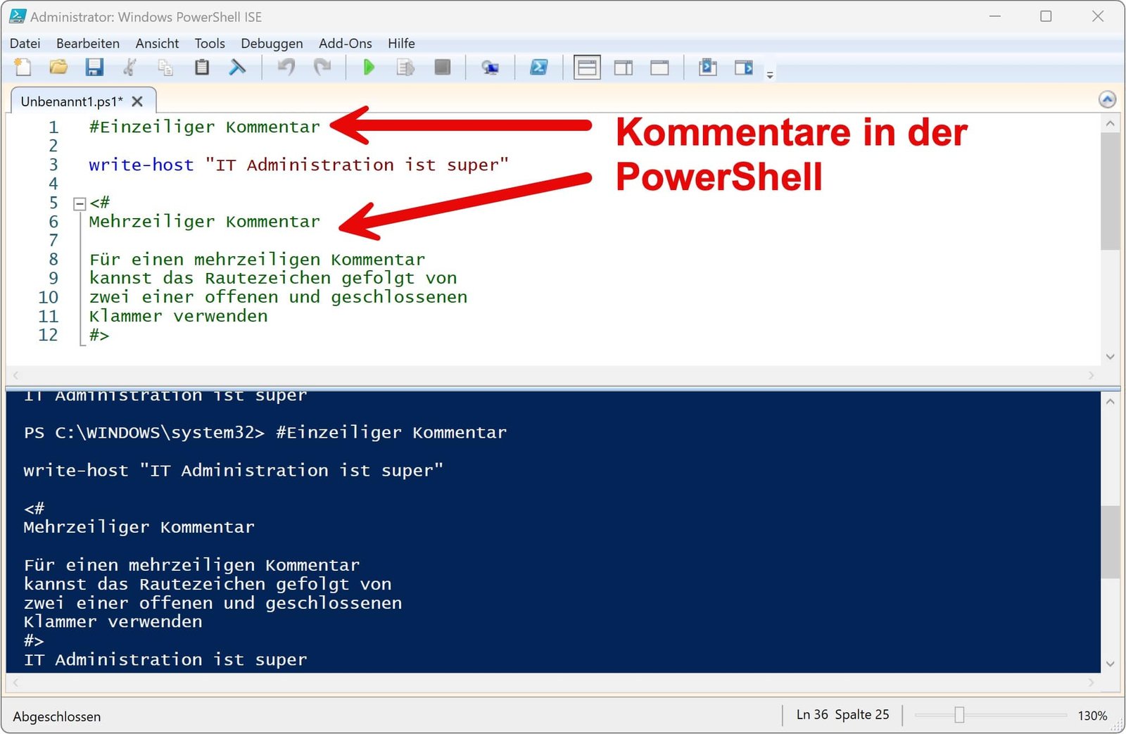Undo the last edit
The image size is (1126, 734).
[x=286, y=68]
